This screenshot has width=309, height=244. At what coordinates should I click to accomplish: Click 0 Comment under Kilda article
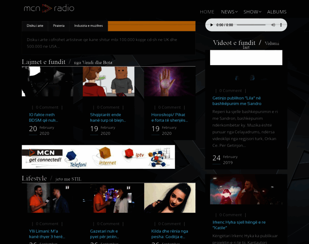click(170, 224)
